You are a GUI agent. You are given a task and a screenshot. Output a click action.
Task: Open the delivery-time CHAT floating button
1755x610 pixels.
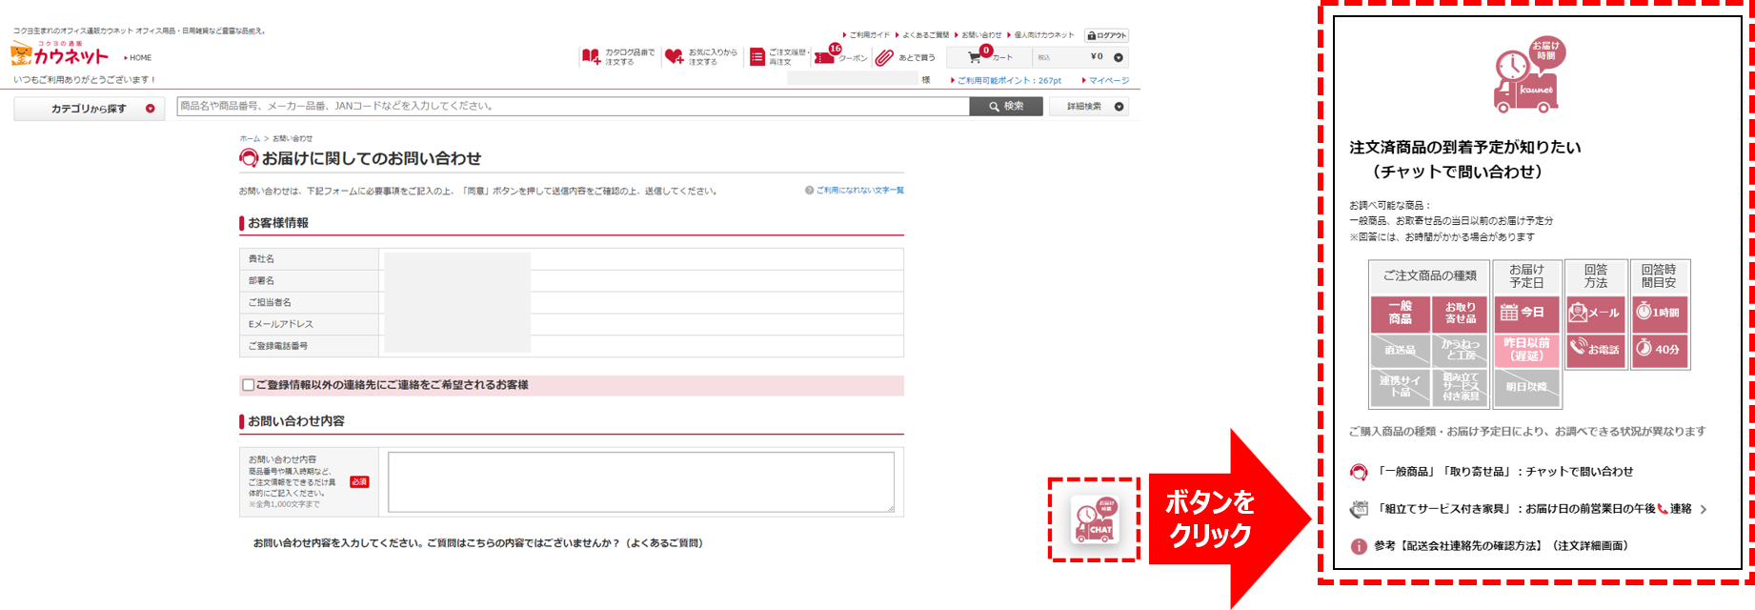click(1094, 519)
